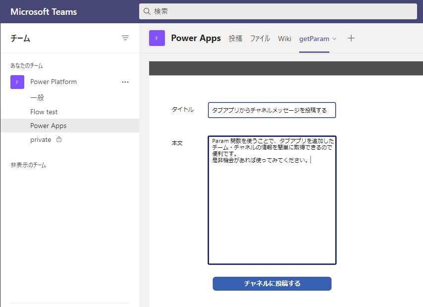Image resolution: width=423 pixels, height=307 pixels.
Task: Open the teams filter icon
Action: 125,38
